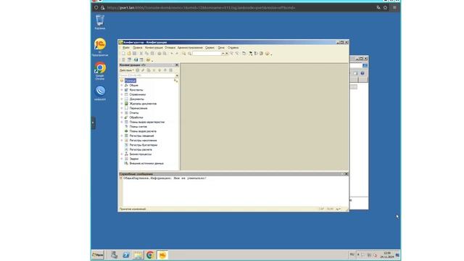Expand the Регистры сведений tree node
The height and width of the screenshot is (261, 464).
122,136
